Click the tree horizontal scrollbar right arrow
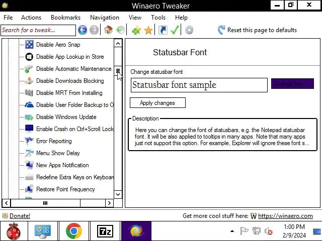 tap(109, 203)
